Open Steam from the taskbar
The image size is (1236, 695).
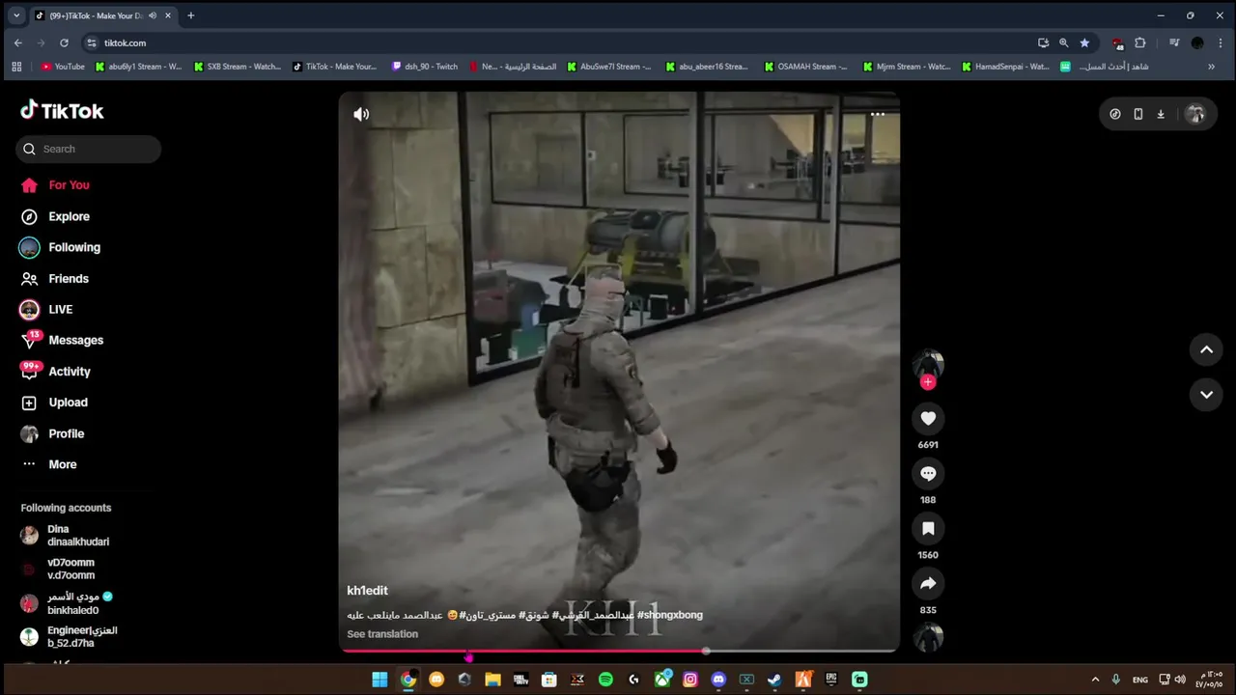[774, 680]
